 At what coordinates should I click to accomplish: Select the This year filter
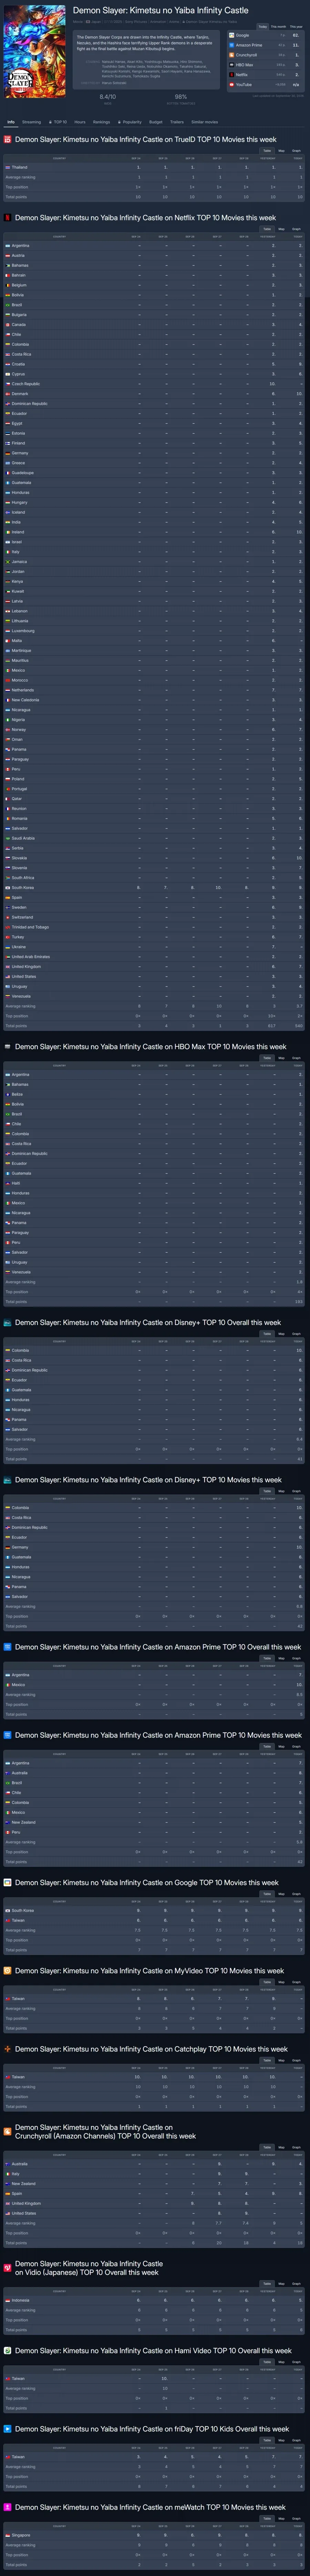click(x=296, y=27)
